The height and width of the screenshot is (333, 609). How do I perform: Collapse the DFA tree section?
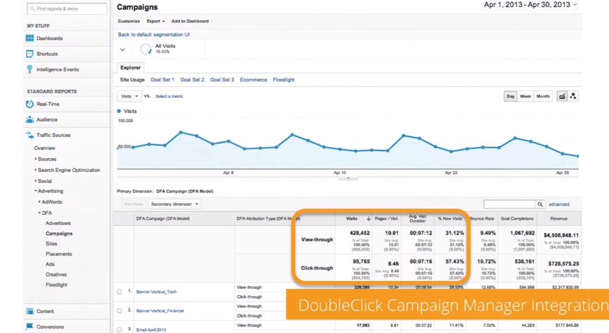tap(40, 213)
